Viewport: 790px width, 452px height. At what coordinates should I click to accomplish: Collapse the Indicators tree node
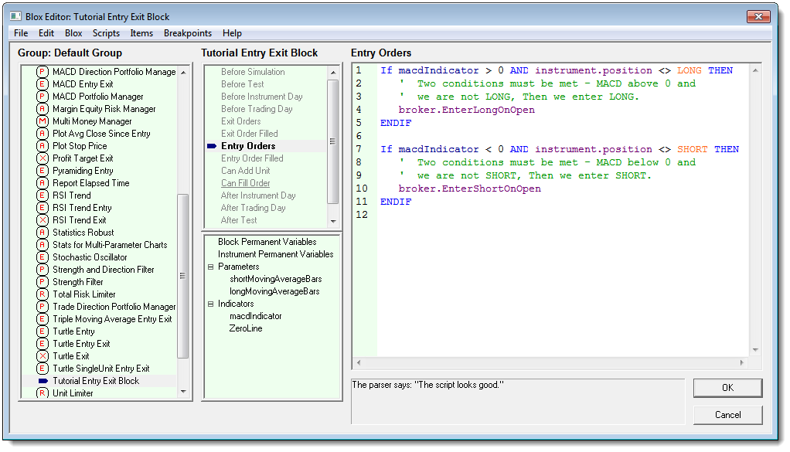pyautogui.click(x=211, y=304)
